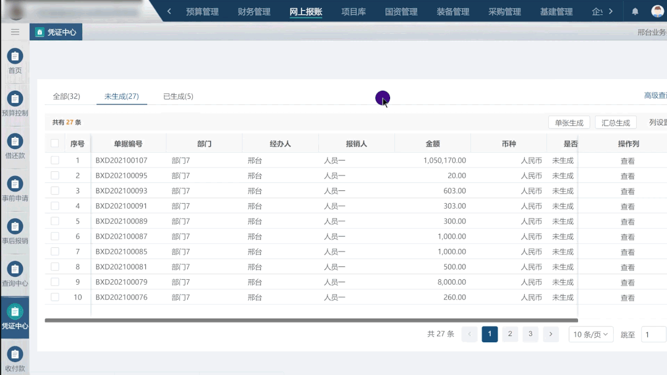Tick the checkbox on row 5

[x=54, y=221]
